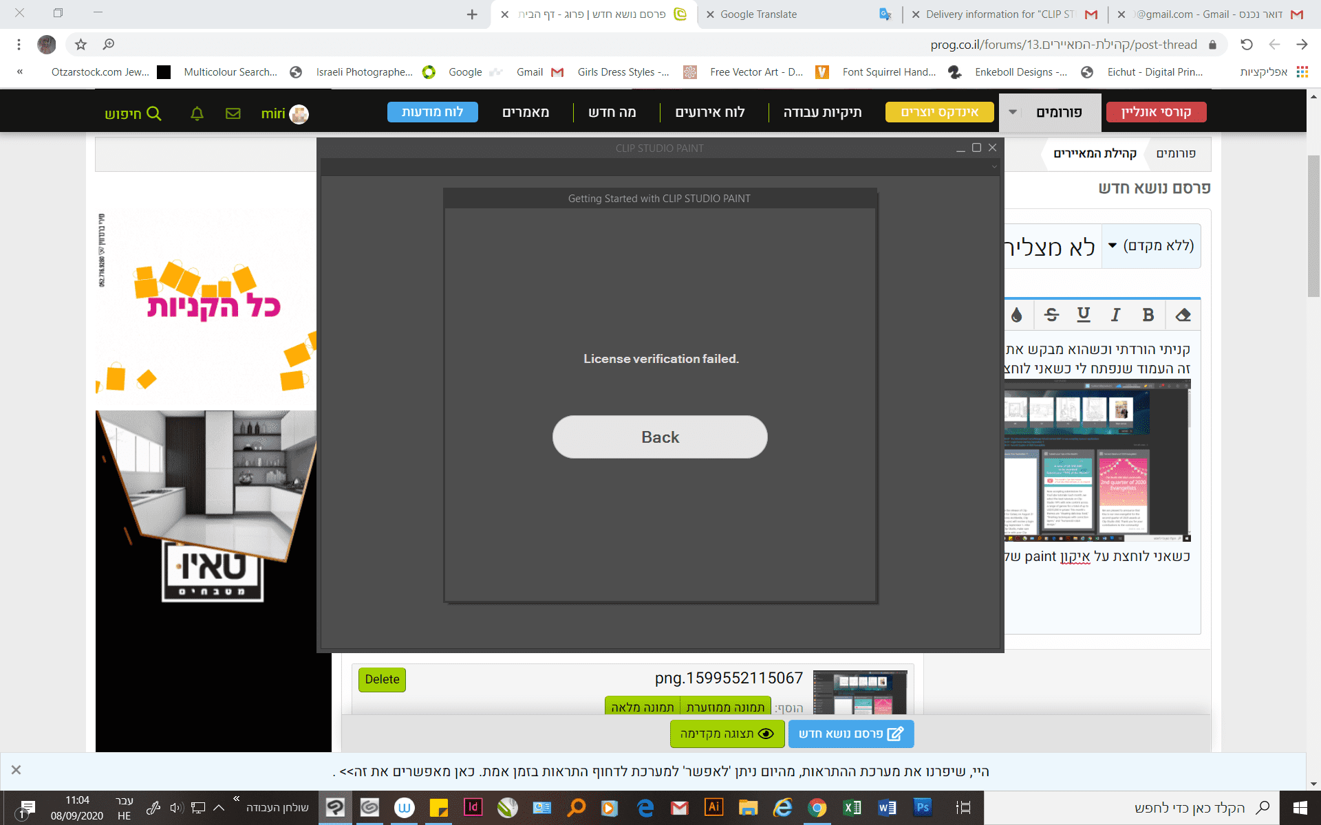Click the Back button
The image size is (1321, 825).
[659, 437]
